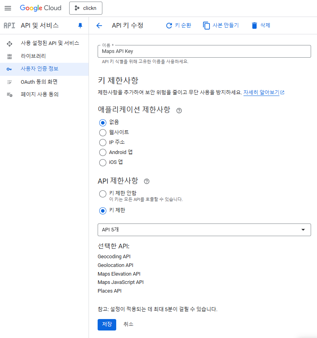Click the arrow of the API 5개 dropdown

pyautogui.click(x=303, y=230)
